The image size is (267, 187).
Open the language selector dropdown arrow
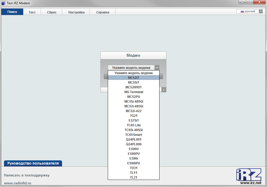click(261, 11)
